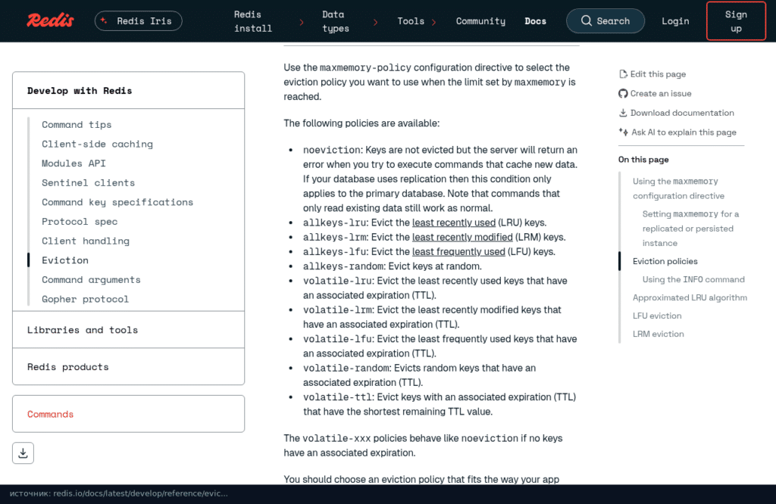Follow the least recently used link
776x504 pixels.
click(x=454, y=222)
